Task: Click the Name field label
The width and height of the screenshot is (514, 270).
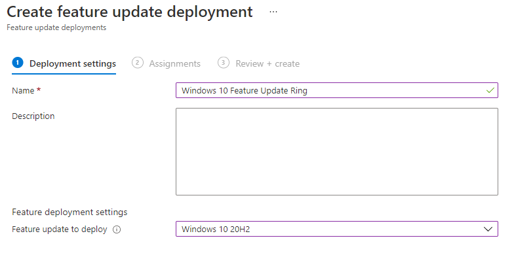Action: click(23, 90)
